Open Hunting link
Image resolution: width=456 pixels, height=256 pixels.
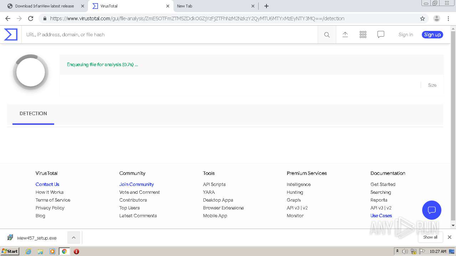click(295, 192)
